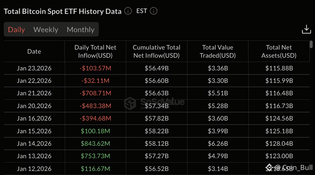Click Daily Total Net Inflow column header
This screenshot has height=175, width=315.
tap(95, 51)
